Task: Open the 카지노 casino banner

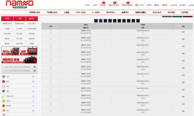Action: pos(10,51)
